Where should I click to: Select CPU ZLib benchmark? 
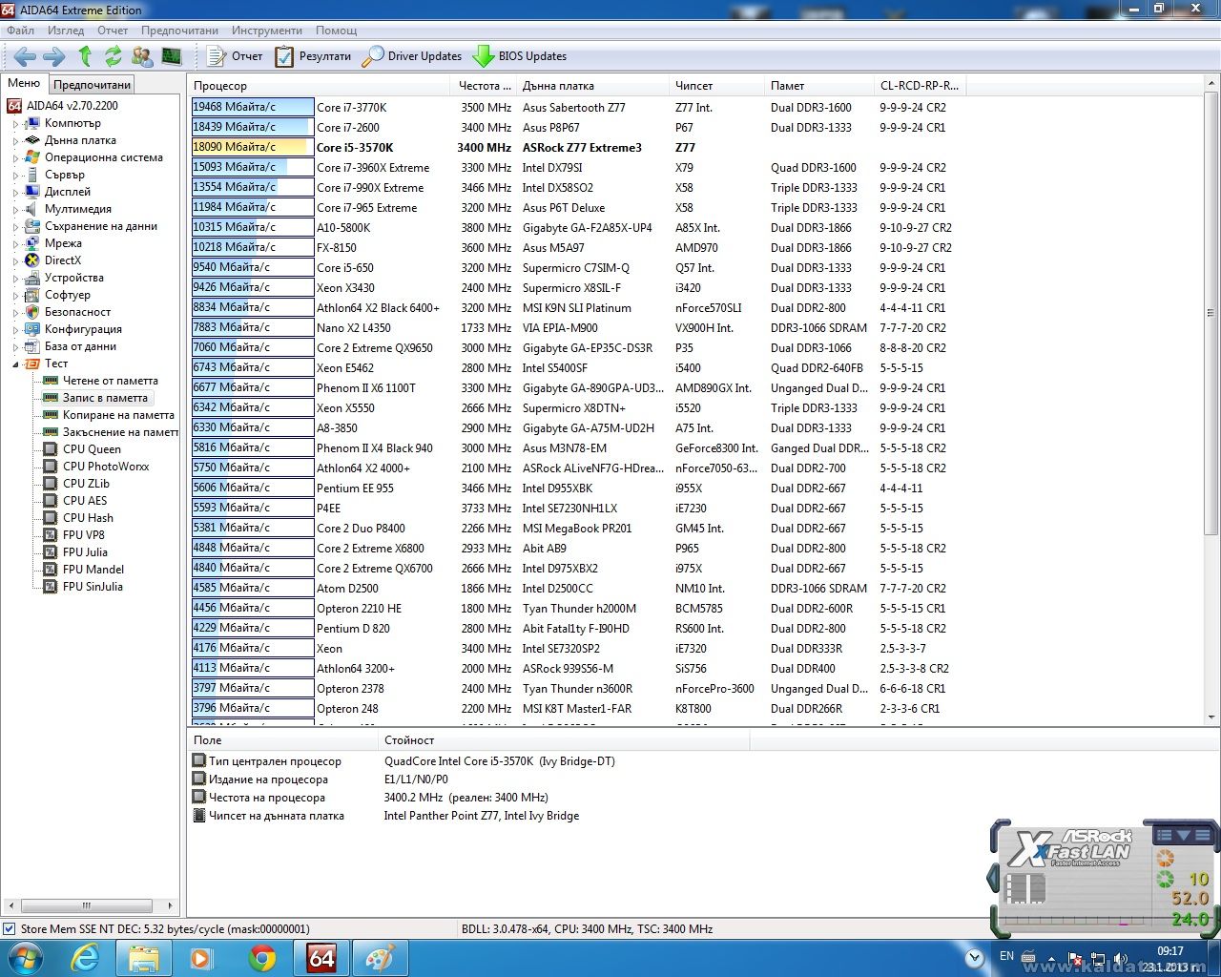click(x=86, y=484)
